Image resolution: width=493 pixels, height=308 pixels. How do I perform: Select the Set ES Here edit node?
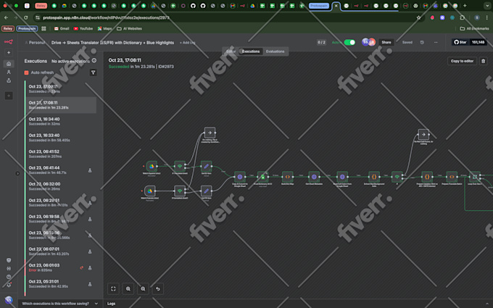206,166
